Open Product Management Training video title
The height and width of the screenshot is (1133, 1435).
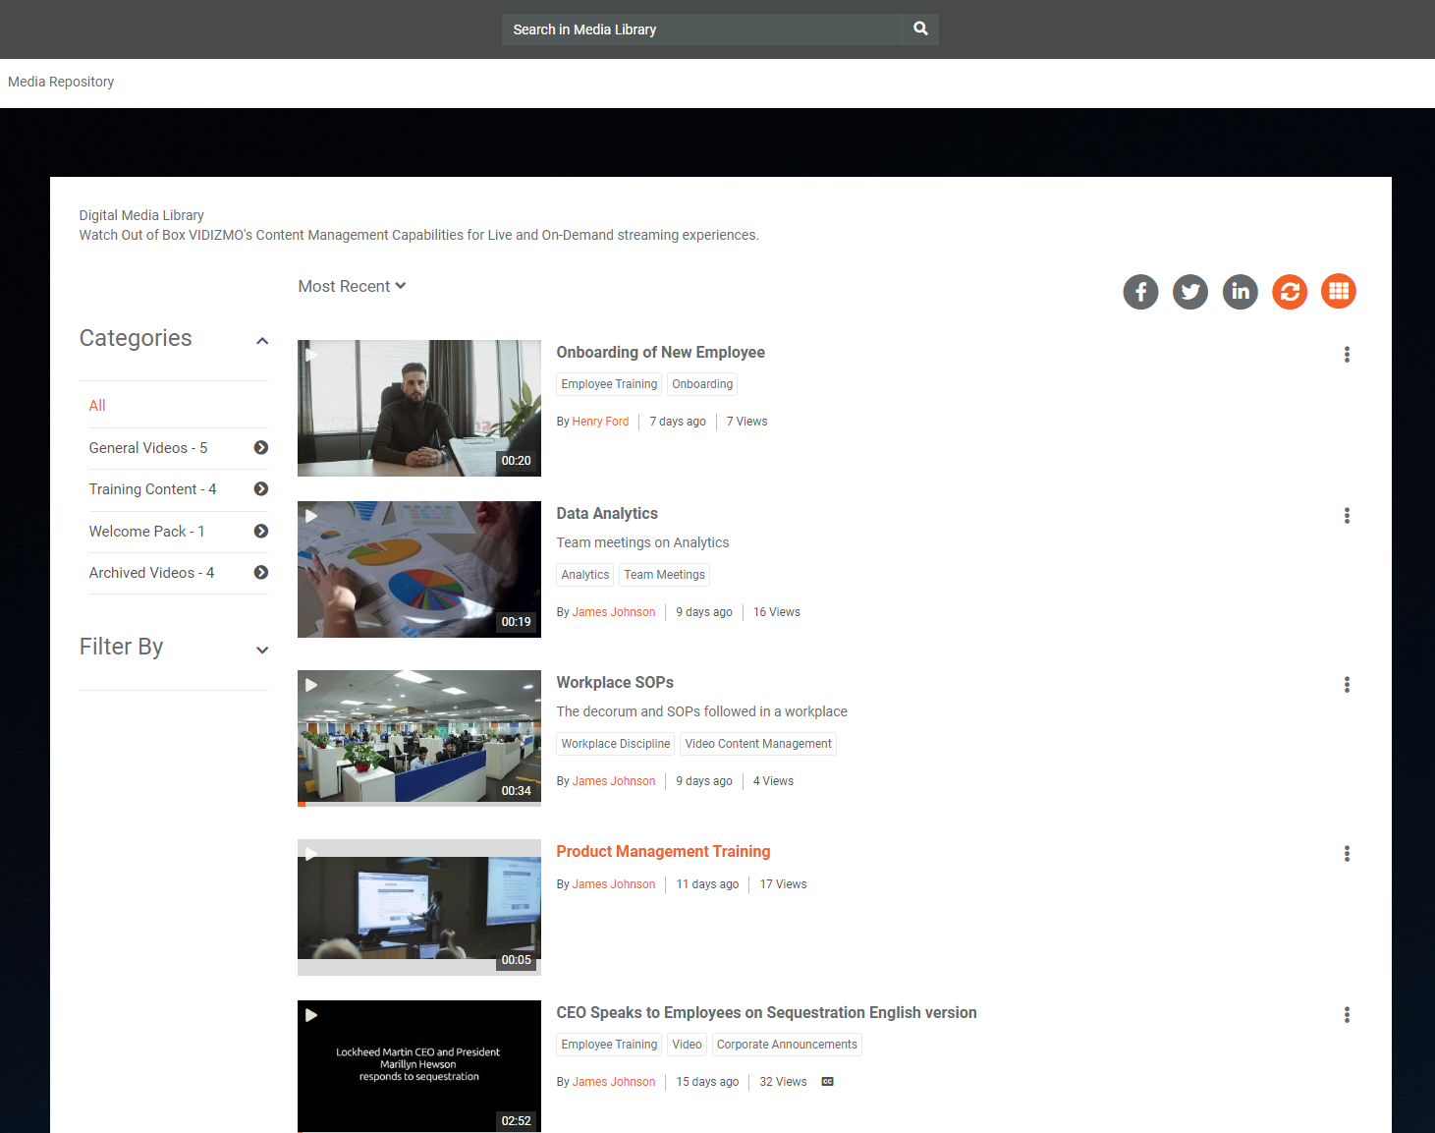pos(663,852)
